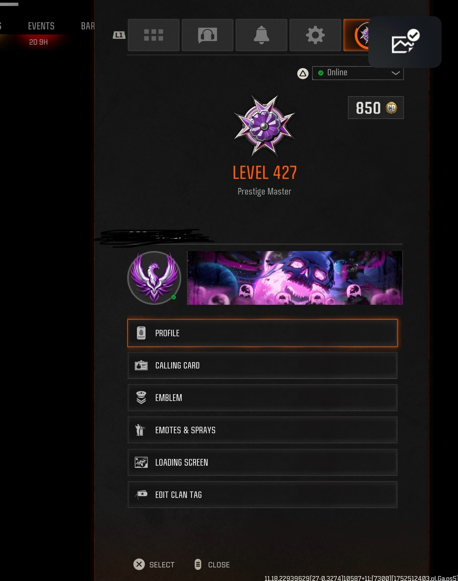Expand the Online status dropdown
The image size is (458, 581).
(x=358, y=73)
